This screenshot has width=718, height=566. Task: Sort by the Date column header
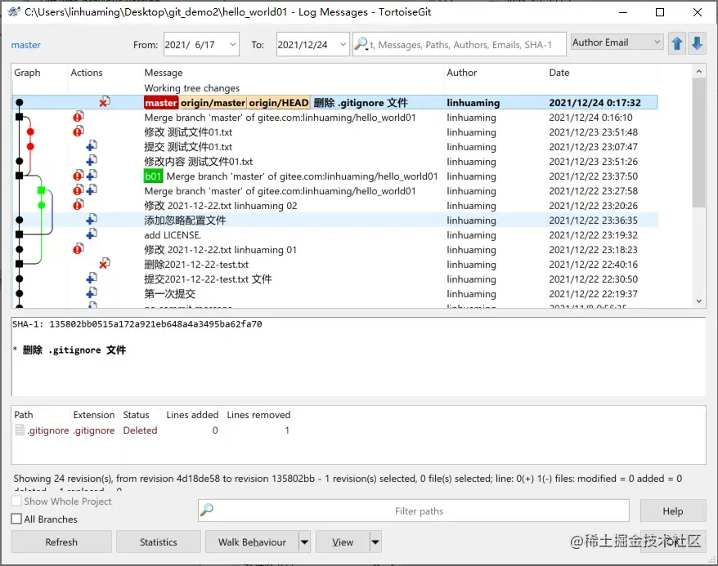[602, 73]
